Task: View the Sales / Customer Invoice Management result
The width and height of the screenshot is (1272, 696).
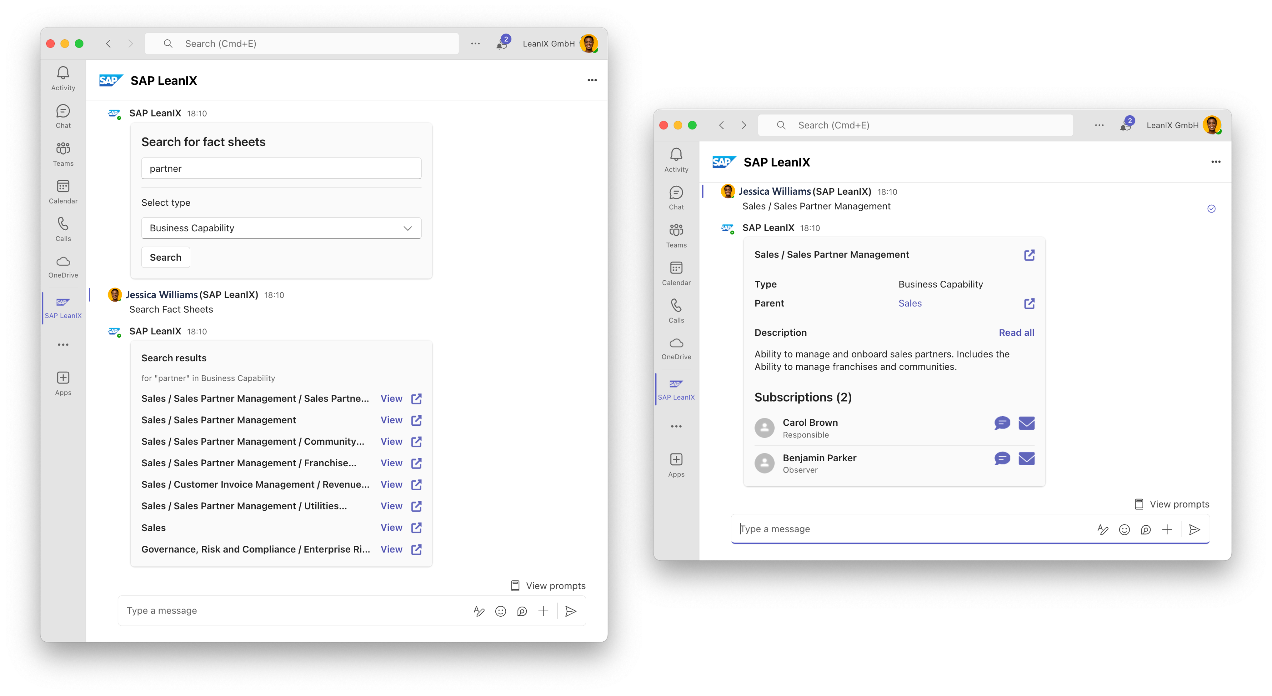Action: [391, 484]
